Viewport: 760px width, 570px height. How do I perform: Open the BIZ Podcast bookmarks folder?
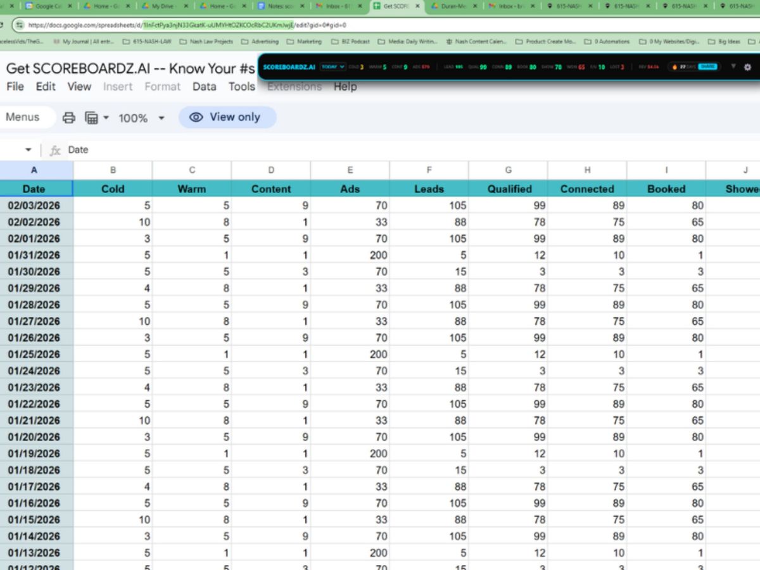click(x=350, y=42)
